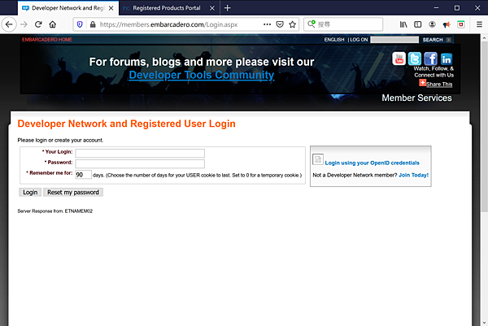Click the scrollbar down arrow

484,323
